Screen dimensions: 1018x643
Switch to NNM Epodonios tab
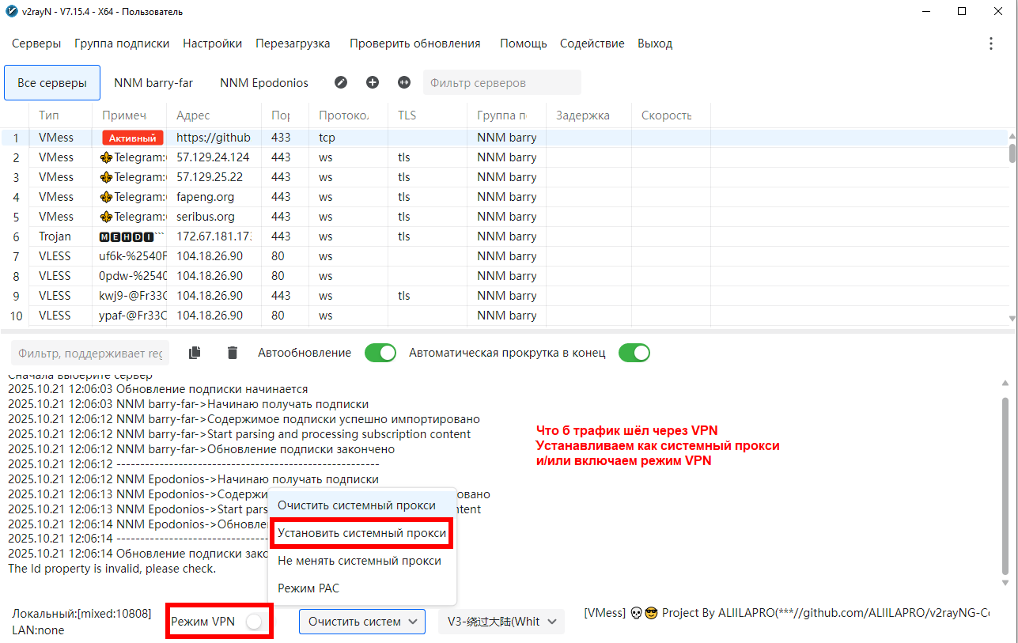pyautogui.click(x=264, y=82)
